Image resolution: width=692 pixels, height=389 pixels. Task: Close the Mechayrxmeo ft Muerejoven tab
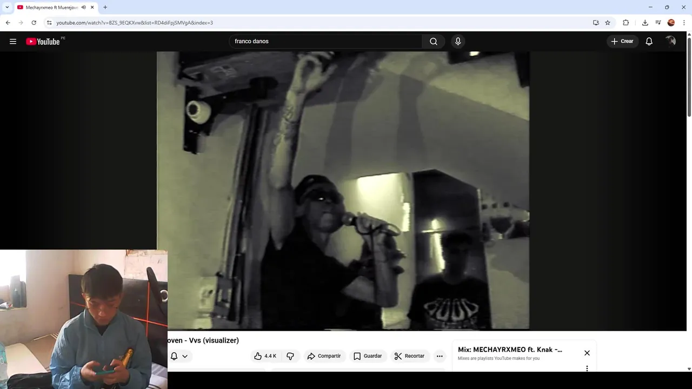92,7
